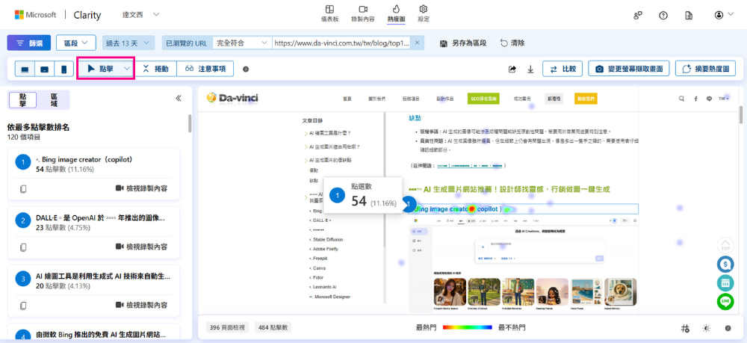747x343 pixels.
Task: Copy icon on the DALL·E item card
Action: click(x=23, y=248)
